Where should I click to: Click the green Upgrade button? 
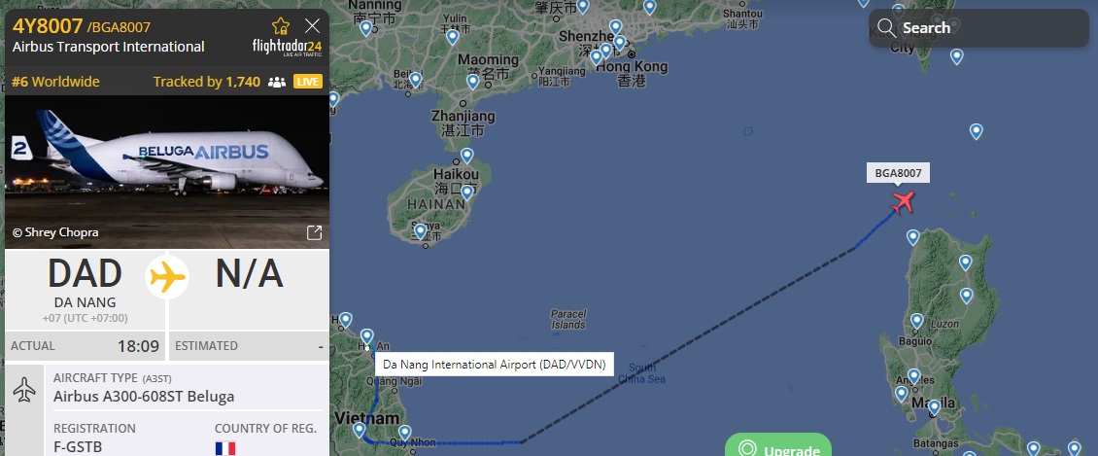778,445
